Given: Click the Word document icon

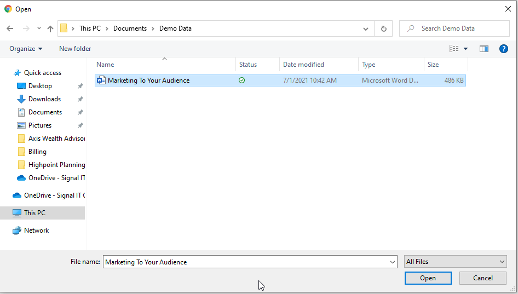Looking at the screenshot, I should tap(101, 80).
